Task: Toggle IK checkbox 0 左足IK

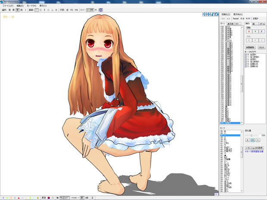Action: click(x=246, y=55)
